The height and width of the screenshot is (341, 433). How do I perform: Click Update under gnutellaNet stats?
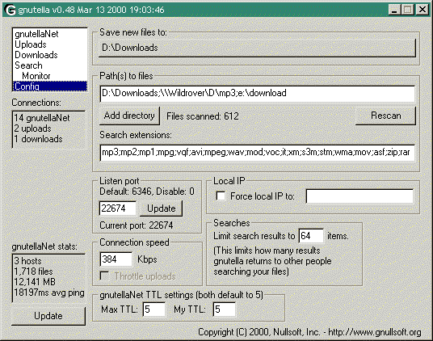click(x=48, y=316)
